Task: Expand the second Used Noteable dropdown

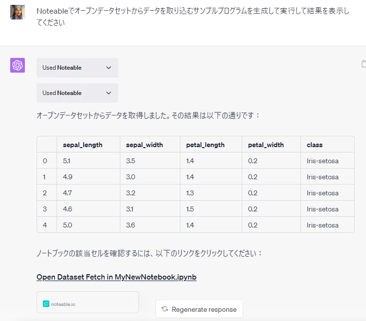Action: point(77,93)
